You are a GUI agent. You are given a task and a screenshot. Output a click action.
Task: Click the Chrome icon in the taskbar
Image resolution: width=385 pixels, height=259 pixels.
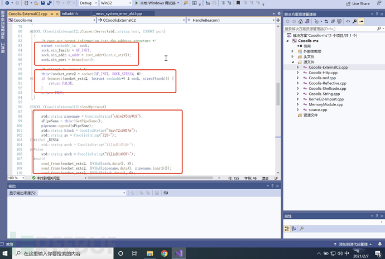164,253
